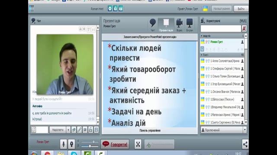Click the fullscreen expand arrows icon
Viewport: 277px width, 155px height.
point(138,144)
